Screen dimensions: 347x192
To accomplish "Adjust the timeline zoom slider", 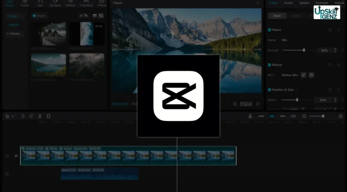I will (x=317, y=117).
